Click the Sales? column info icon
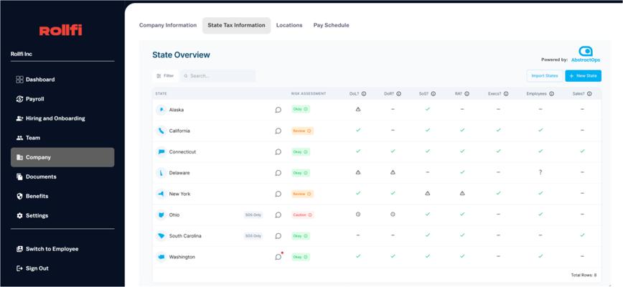The width and height of the screenshot is (623, 287). click(x=589, y=94)
